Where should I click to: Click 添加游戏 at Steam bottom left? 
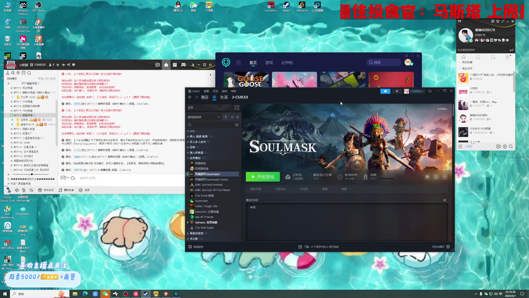(196, 247)
